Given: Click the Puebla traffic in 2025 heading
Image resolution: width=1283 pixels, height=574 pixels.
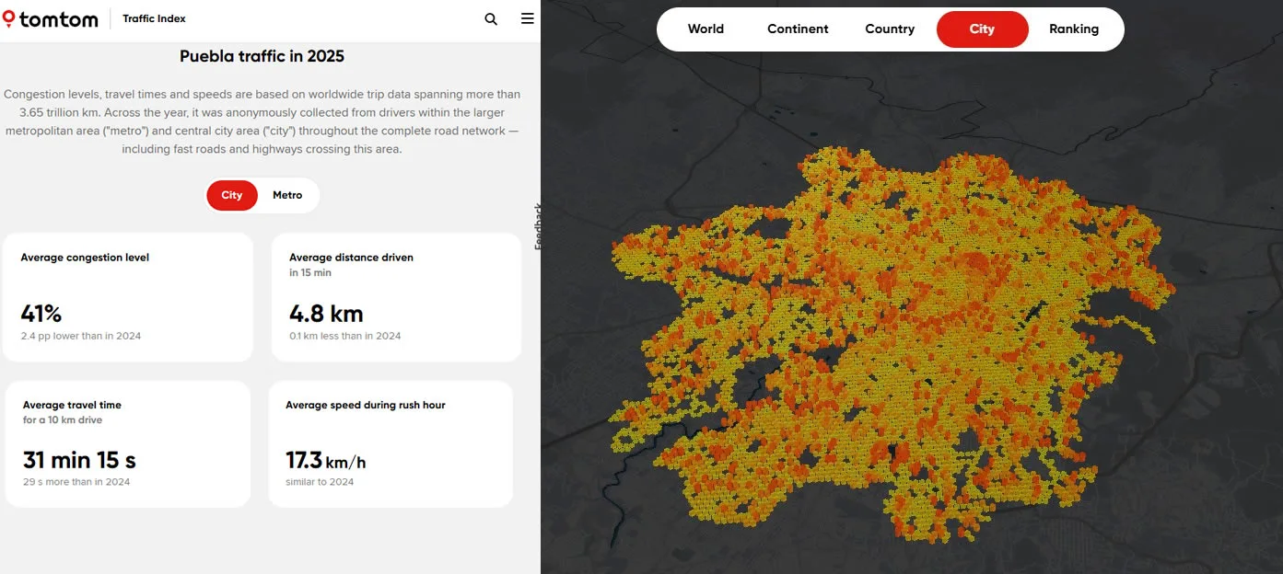Looking at the screenshot, I should coord(262,56).
